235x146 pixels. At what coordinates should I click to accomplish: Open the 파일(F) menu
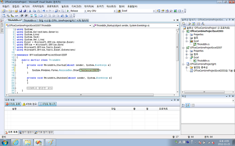coord(6,7)
